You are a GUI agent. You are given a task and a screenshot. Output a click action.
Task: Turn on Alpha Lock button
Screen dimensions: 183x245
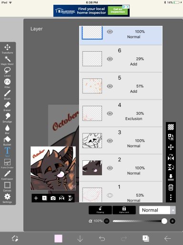(x=124, y=210)
